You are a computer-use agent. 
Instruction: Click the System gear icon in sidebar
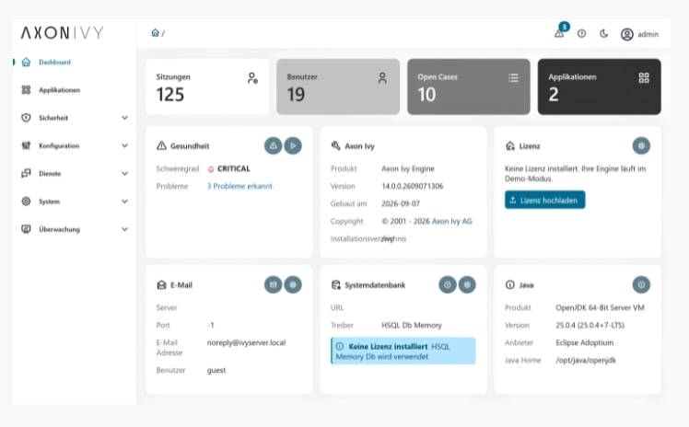(x=27, y=202)
